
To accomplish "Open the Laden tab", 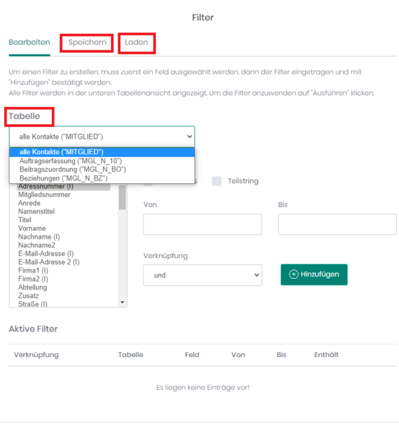I will coord(136,42).
